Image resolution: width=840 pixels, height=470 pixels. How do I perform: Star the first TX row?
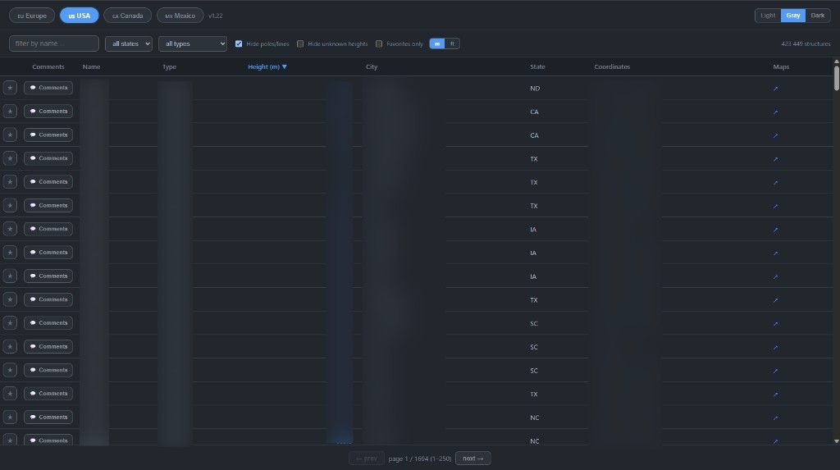click(10, 158)
